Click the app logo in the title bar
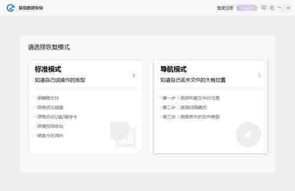295x191 pixels. coord(11,8)
